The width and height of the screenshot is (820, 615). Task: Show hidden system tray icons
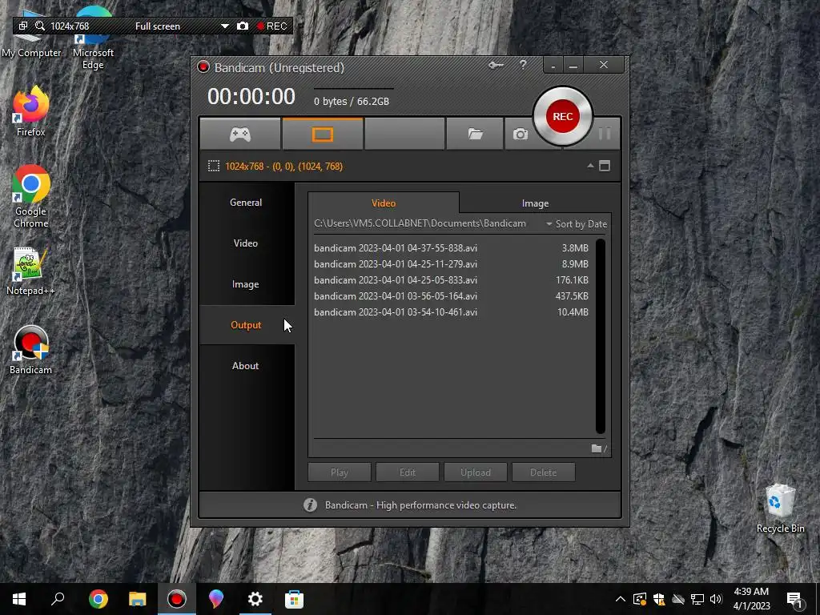pos(621,599)
